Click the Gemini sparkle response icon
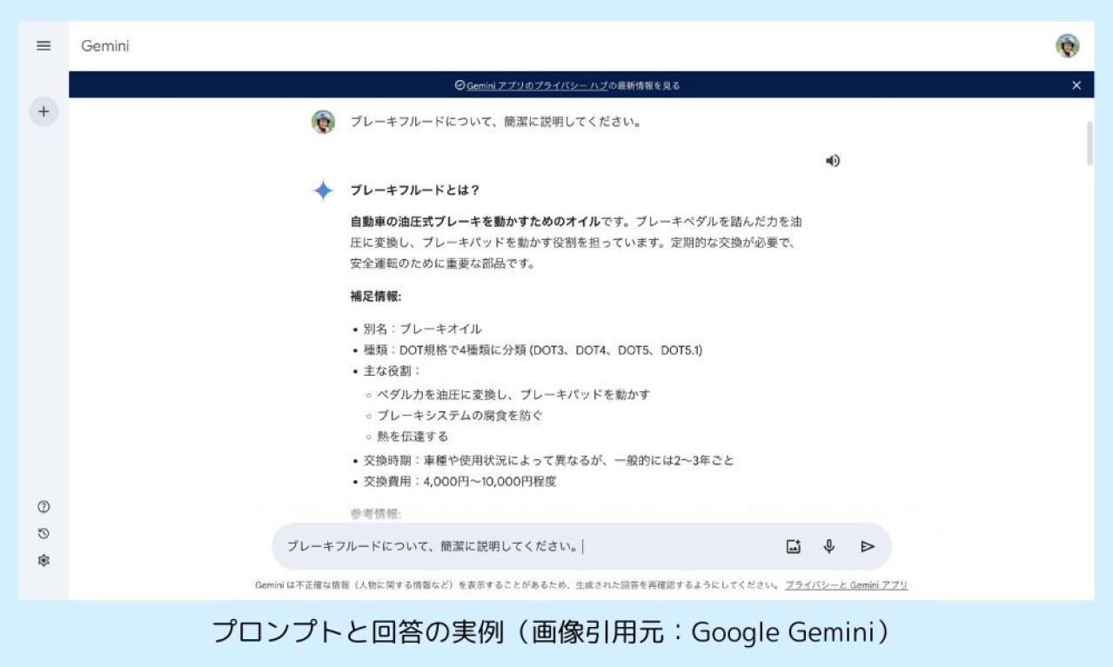The width and height of the screenshot is (1113, 667). [323, 191]
